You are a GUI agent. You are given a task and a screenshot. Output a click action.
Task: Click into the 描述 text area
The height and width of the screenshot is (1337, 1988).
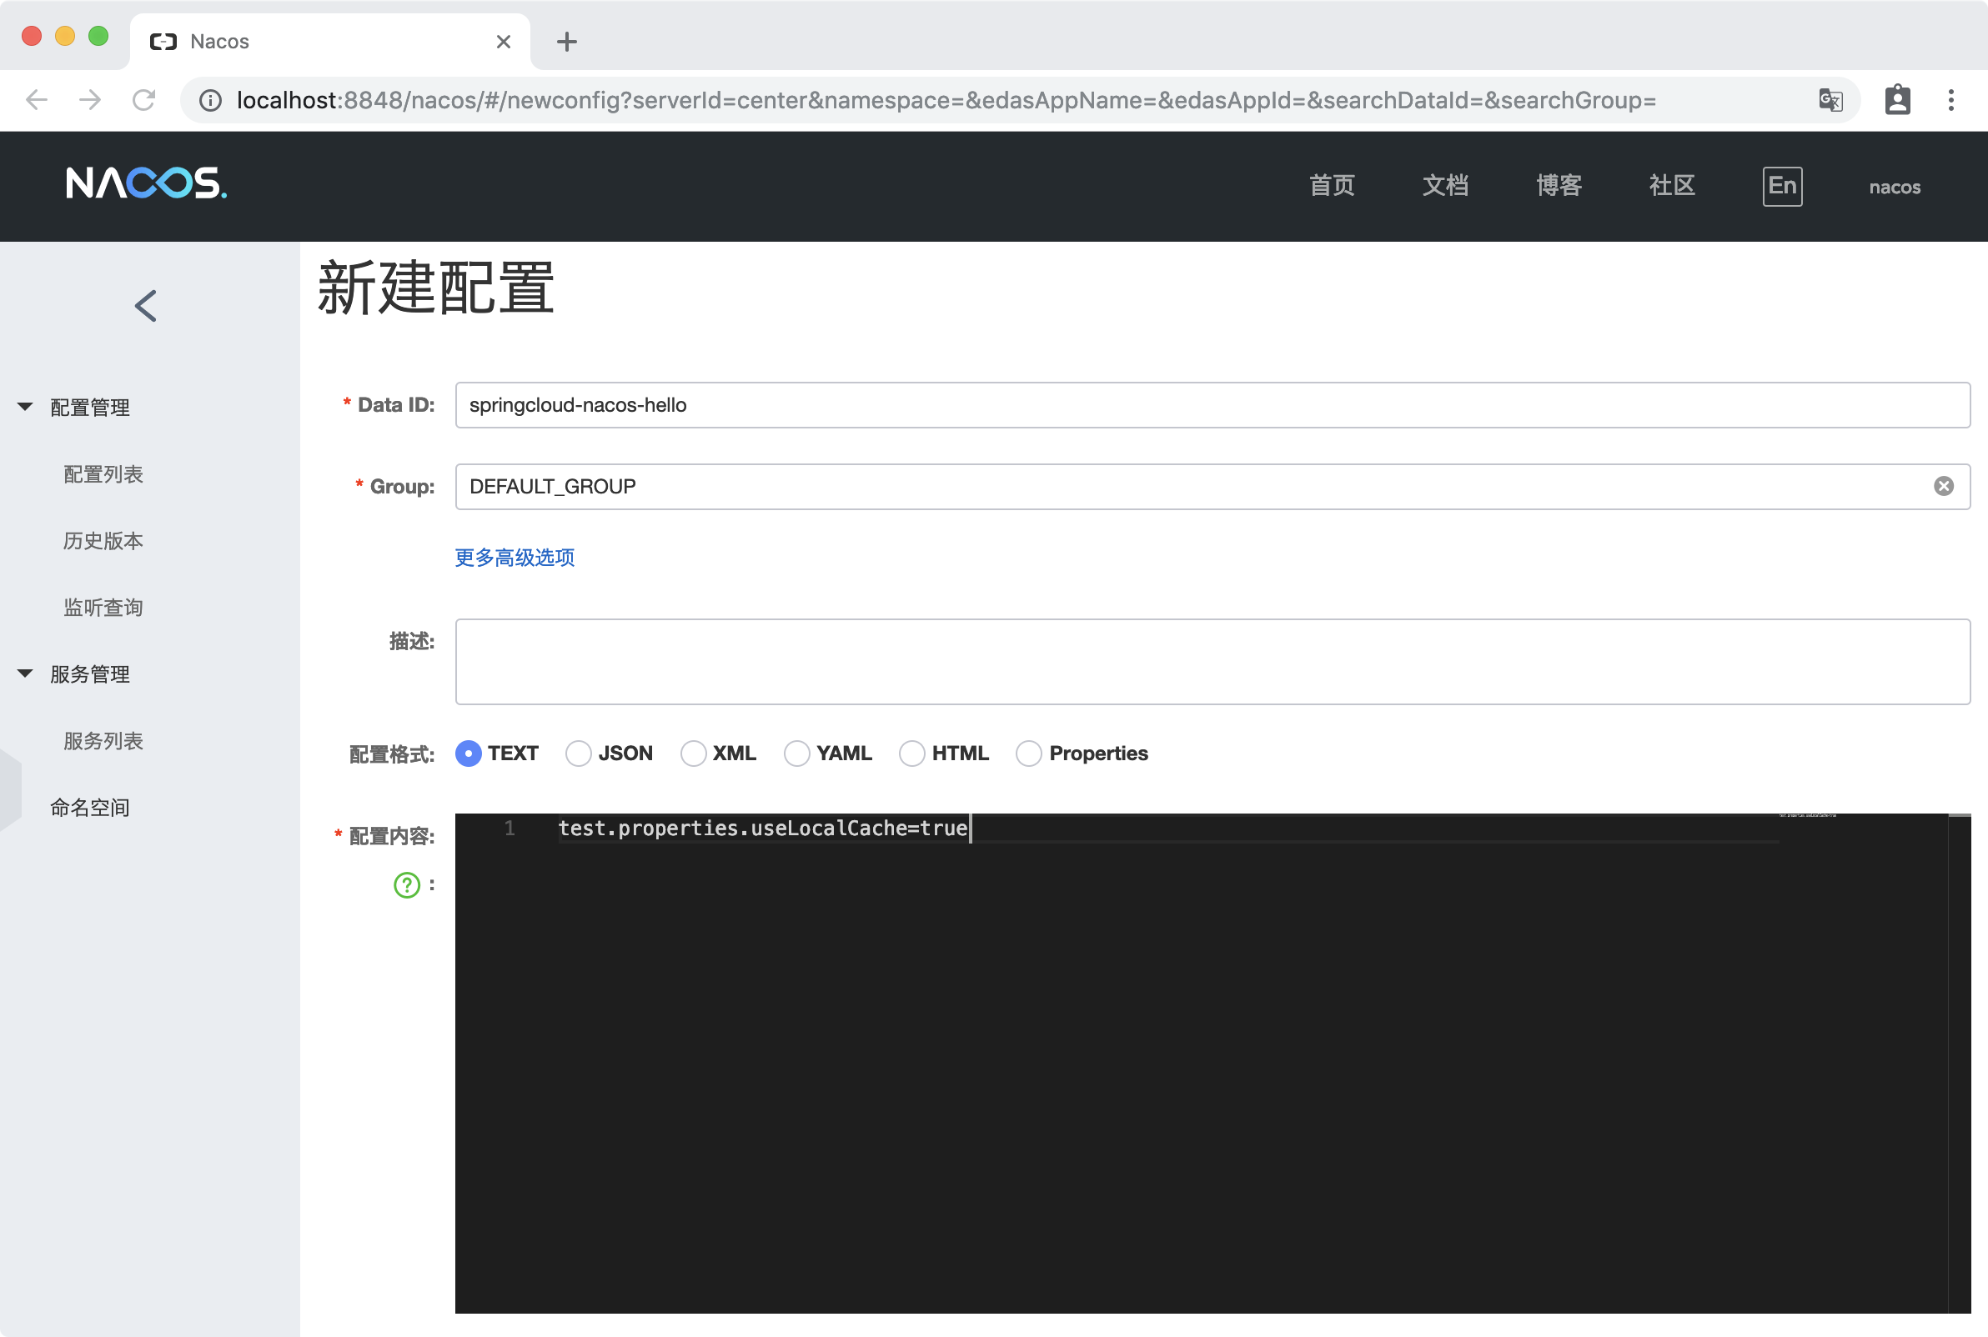(1212, 662)
